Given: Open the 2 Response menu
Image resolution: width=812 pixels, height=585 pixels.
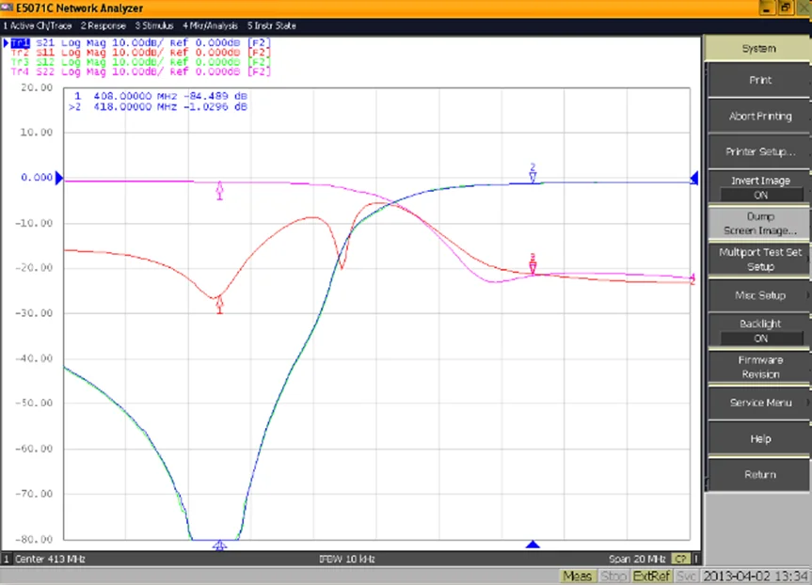Looking at the screenshot, I should coord(103,25).
